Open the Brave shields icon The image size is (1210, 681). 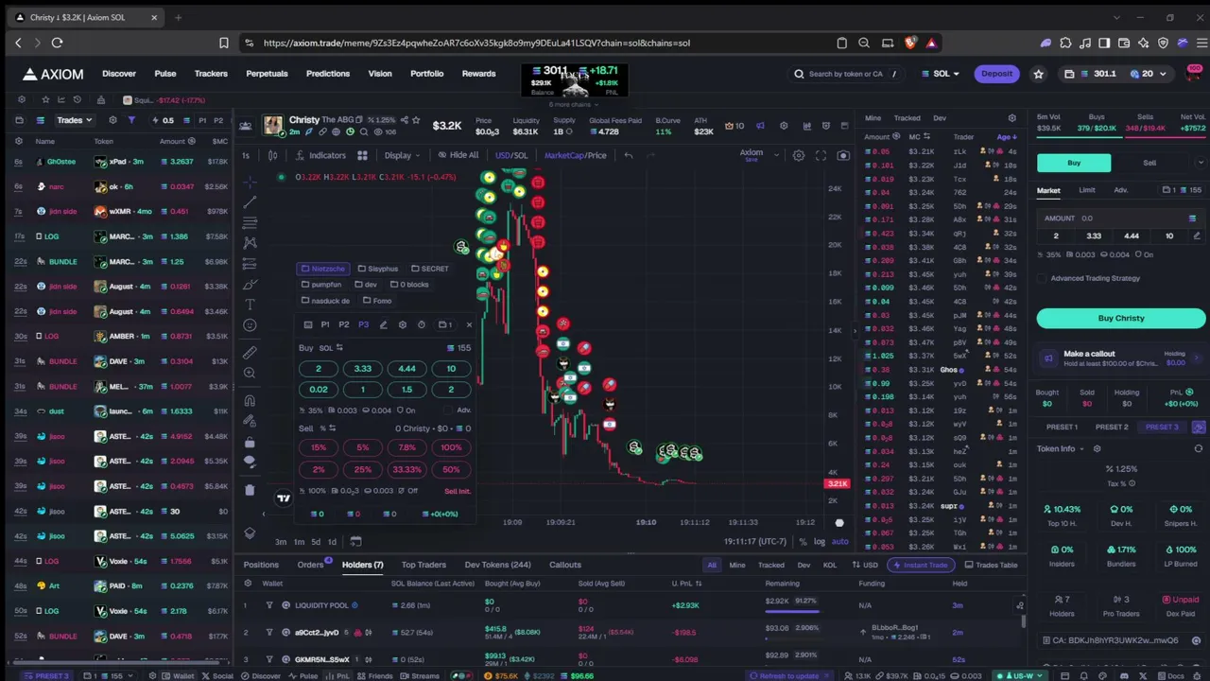click(x=910, y=43)
